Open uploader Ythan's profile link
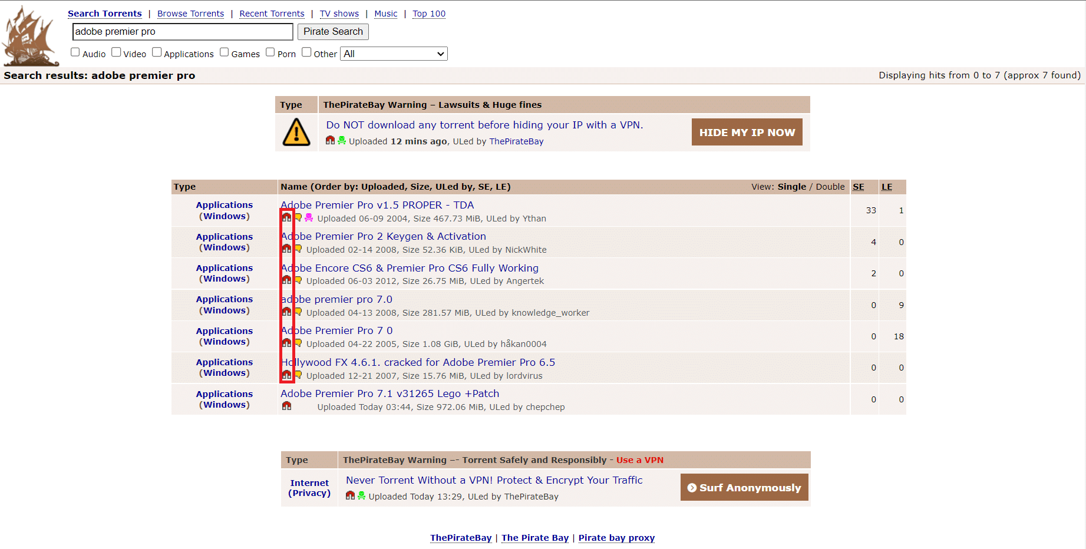 point(534,219)
